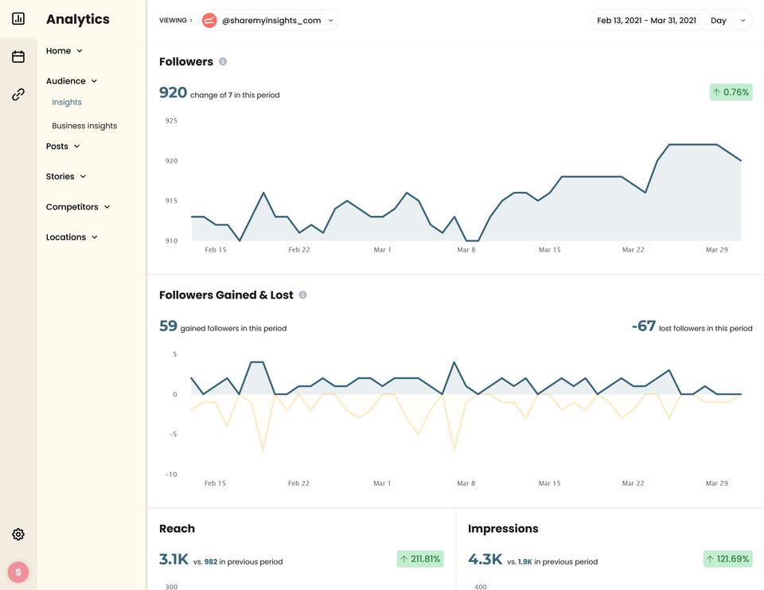Viewport: 764px width, 590px height.
Task: Click the sharemyinsights account avatar icon
Action: click(x=209, y=21)
